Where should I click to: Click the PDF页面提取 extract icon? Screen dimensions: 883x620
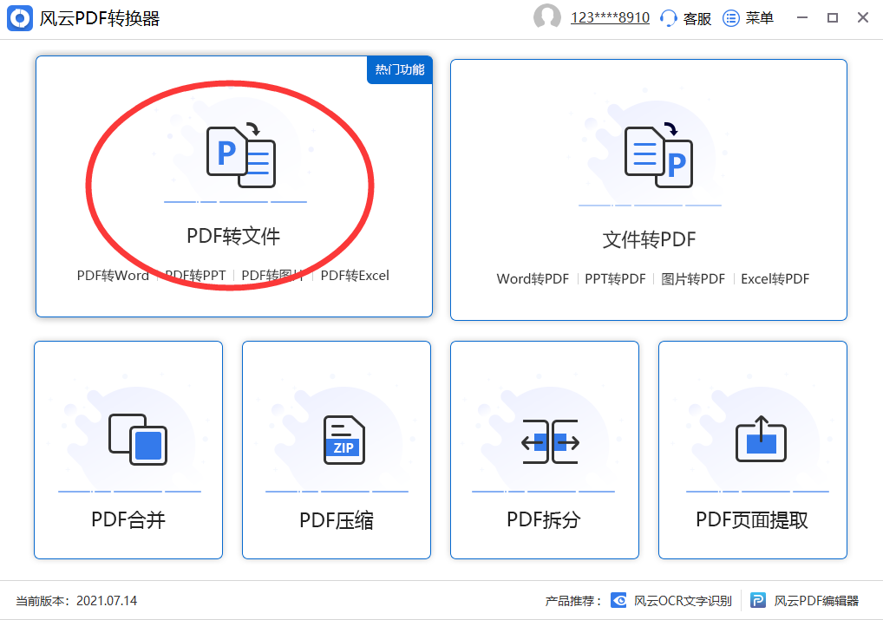761,439
